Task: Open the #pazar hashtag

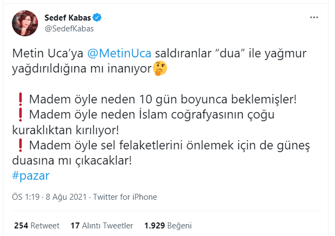Action: pyautogui.click(x=30, y=176)
